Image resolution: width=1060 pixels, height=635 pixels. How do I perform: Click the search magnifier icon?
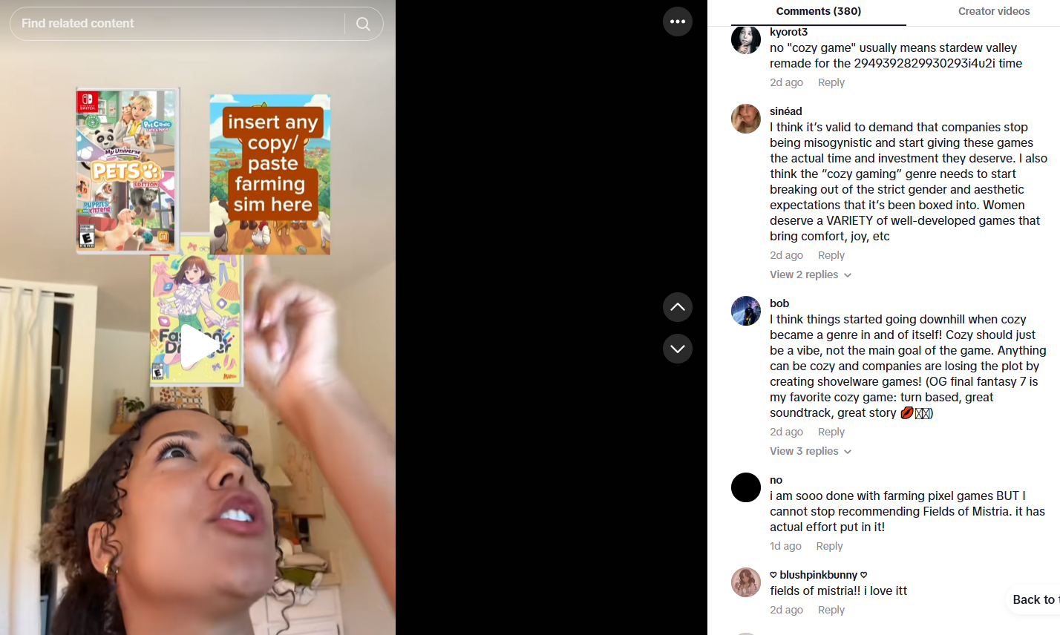[363, 24]
